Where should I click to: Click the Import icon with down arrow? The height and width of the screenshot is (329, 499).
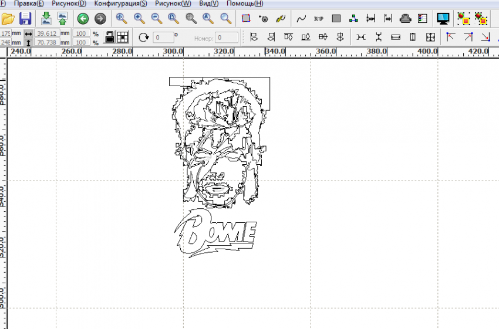click(46, 19)
